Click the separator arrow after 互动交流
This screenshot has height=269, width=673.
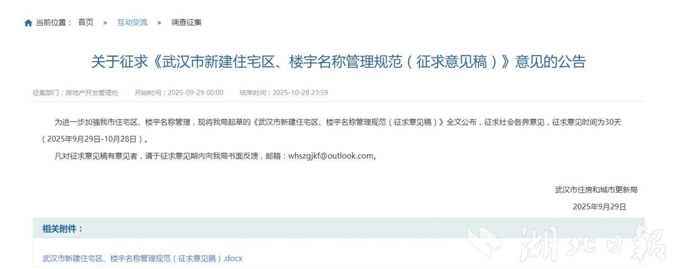(159, 22)
